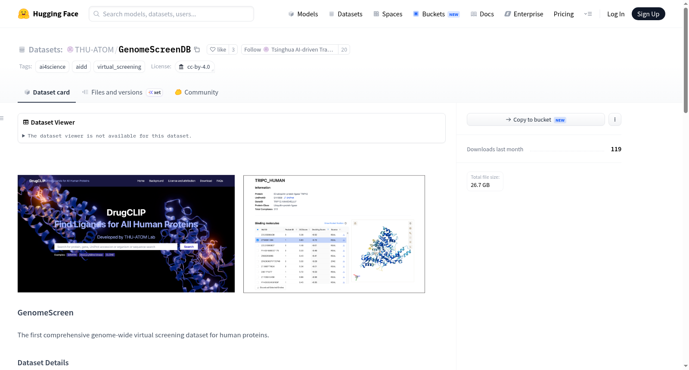Image resolution: width=689 pixels, height=370 pixels.
Task: Open the Docs page
Action: pos(482,14)
